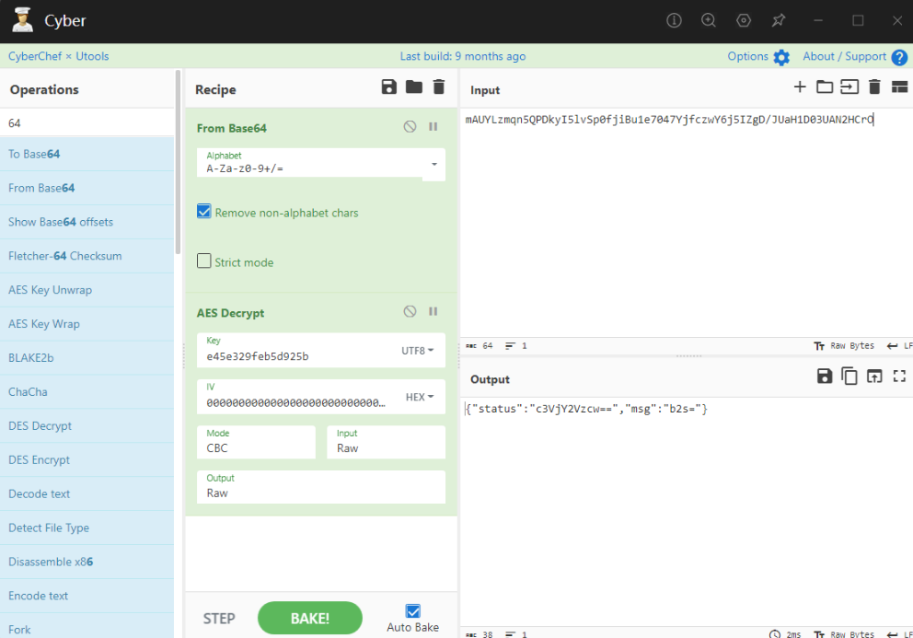The image size is (913, 638).
Task: Copy output to clipboard
Action: 849,377
